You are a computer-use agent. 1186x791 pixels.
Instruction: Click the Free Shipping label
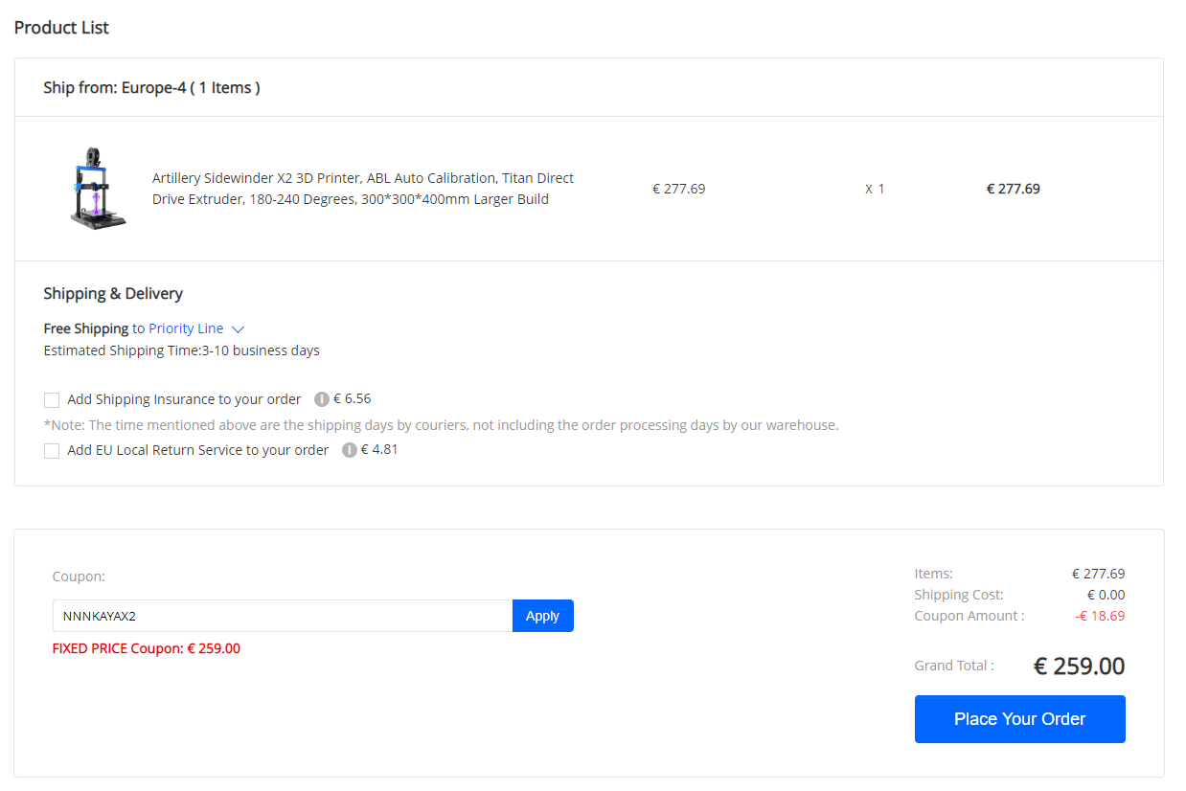(x=86, y=328)
